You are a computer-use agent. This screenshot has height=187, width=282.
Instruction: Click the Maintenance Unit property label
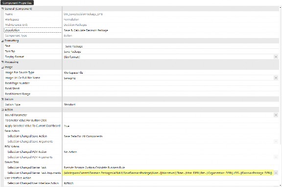click(x=16, y=25)
